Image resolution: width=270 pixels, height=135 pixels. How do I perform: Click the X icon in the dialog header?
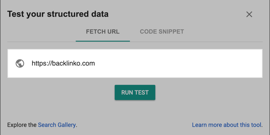249,14
